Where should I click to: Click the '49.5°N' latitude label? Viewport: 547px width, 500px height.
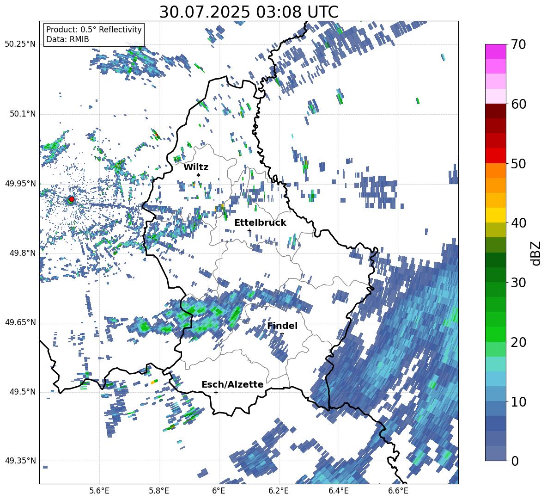click(22, 391)
